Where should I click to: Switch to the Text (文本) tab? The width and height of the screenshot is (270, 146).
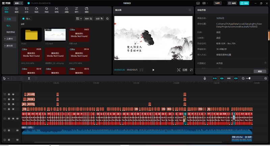coord(26,9)
